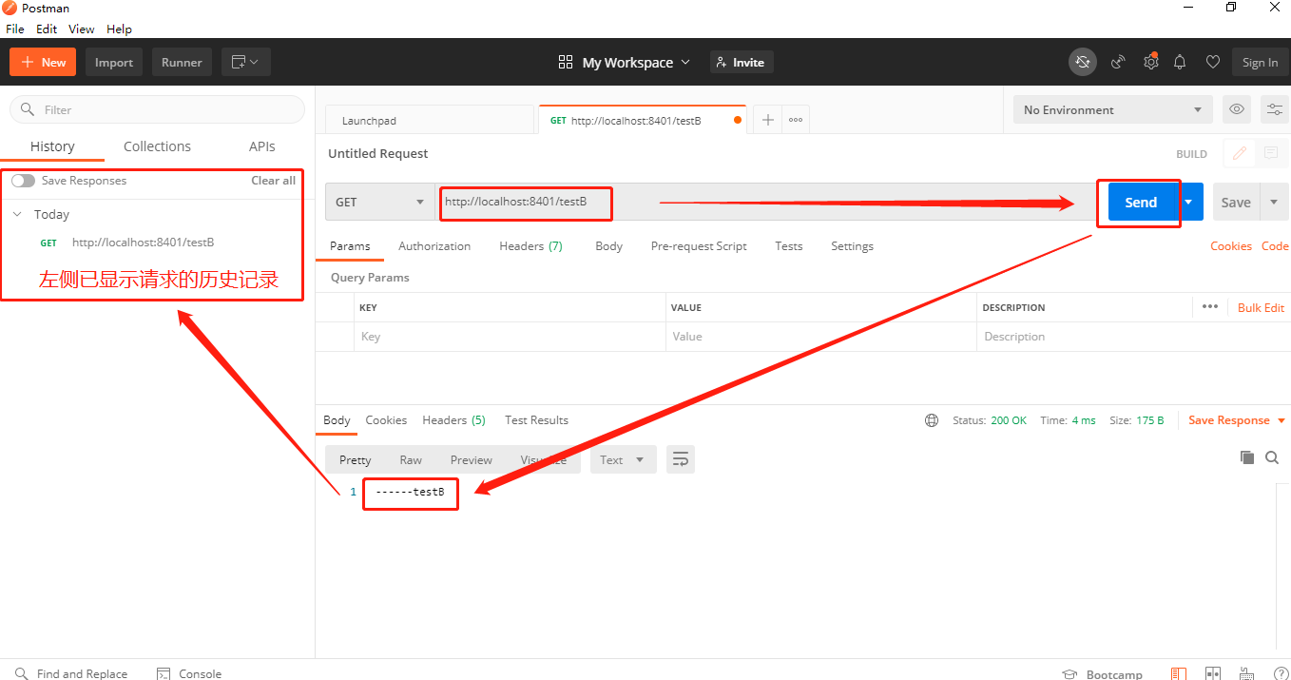The image size is (1291, 680).
Task: Click the environment quick look eye icon
Action: 1237,109
